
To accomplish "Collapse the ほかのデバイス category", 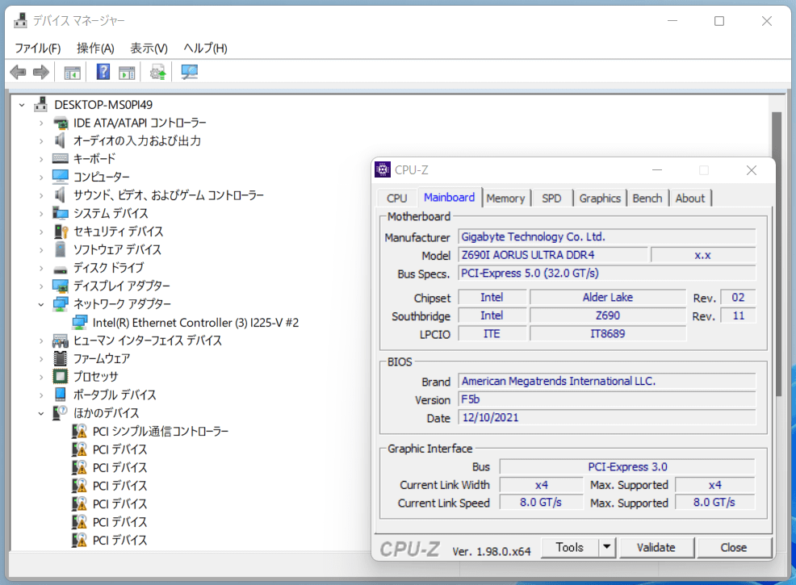I will tap(41, 413).
